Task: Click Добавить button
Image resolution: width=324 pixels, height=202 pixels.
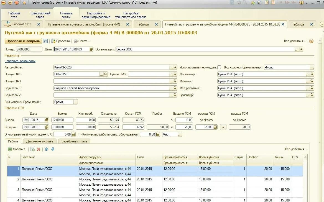Action: pos(17,149)
